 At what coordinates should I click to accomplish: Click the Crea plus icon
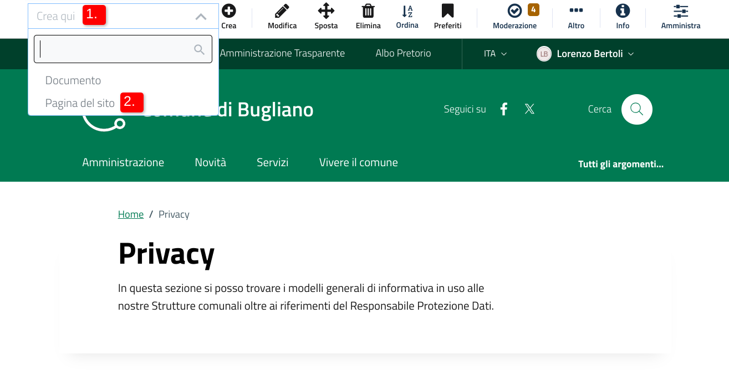click(x=228, y=11)
